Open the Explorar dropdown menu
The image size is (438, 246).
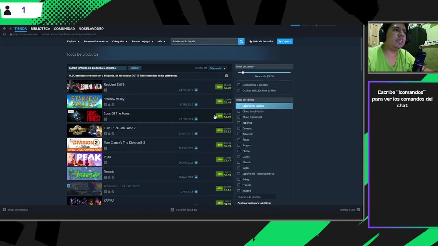click(x=73, y=41)
